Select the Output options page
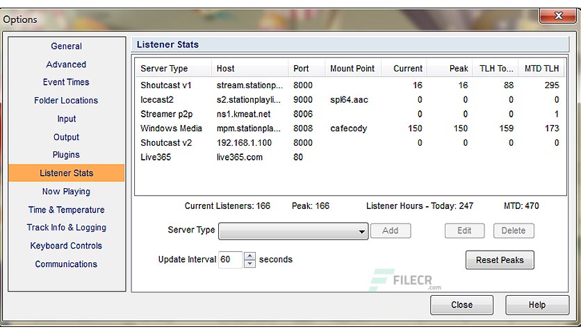 point(66,137)
